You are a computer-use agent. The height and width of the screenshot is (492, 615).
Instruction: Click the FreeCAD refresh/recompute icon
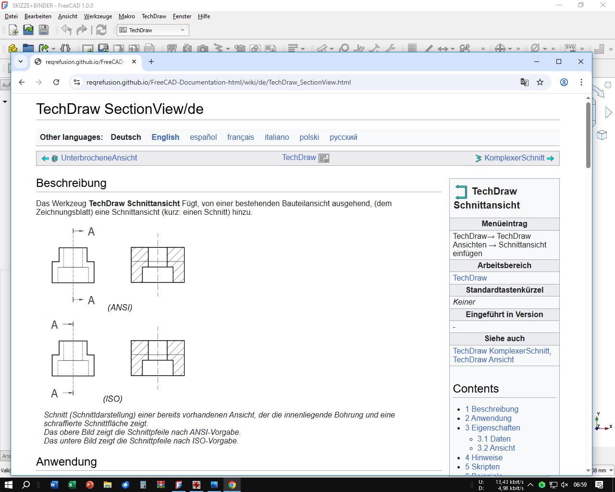(x=101, y=30)
